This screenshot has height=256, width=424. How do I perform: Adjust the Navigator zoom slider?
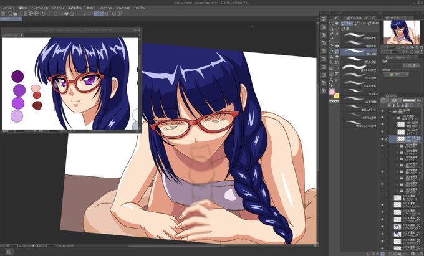(387, 47)
